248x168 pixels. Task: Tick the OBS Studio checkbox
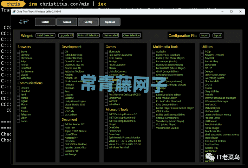(x=154, y=111)
